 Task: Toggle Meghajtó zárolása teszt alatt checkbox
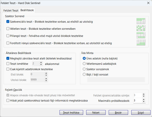[x=8, y=58]
